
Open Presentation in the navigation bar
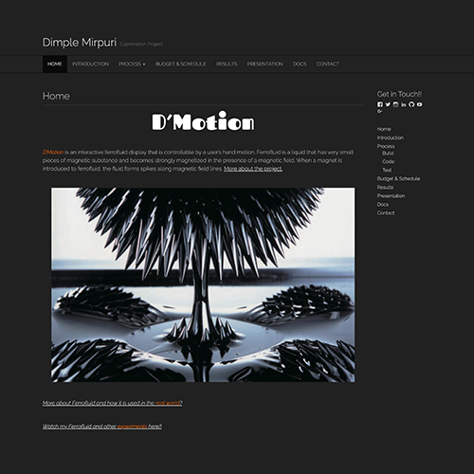coord(264,64)
